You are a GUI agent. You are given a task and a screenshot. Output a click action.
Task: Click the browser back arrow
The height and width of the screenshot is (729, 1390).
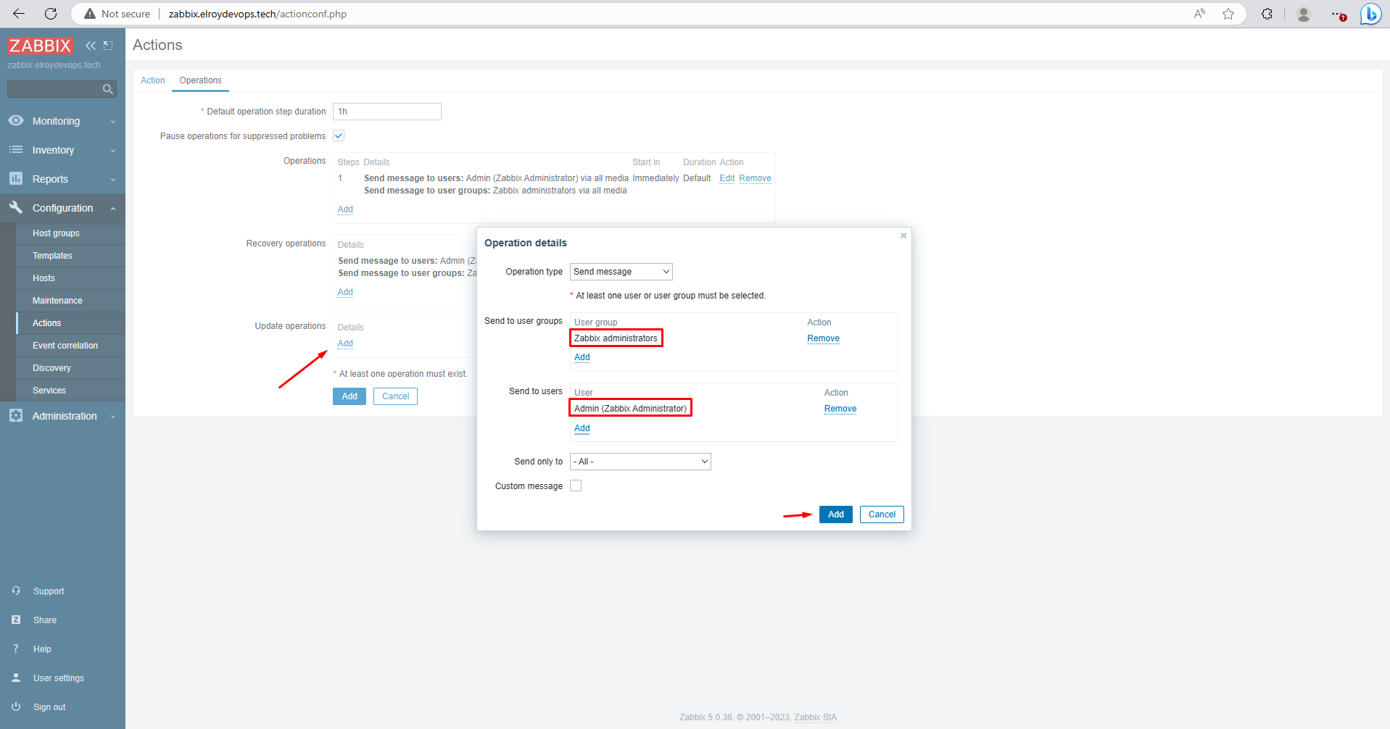coord(19,14)
